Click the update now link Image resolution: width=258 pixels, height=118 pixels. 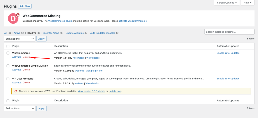coord(115,91)
